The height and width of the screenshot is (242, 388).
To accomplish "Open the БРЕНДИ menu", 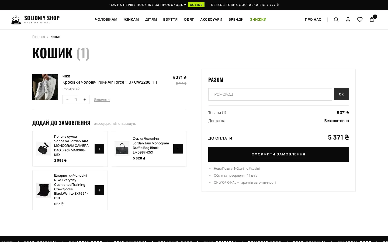I will [236, 20].
